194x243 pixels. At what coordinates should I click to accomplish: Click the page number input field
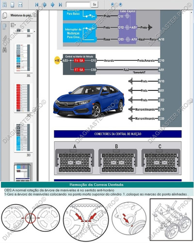[78, 4]
